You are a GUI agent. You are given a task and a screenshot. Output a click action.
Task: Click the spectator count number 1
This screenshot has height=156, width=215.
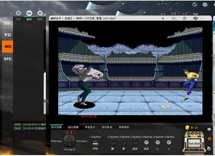tap(202, 18)
